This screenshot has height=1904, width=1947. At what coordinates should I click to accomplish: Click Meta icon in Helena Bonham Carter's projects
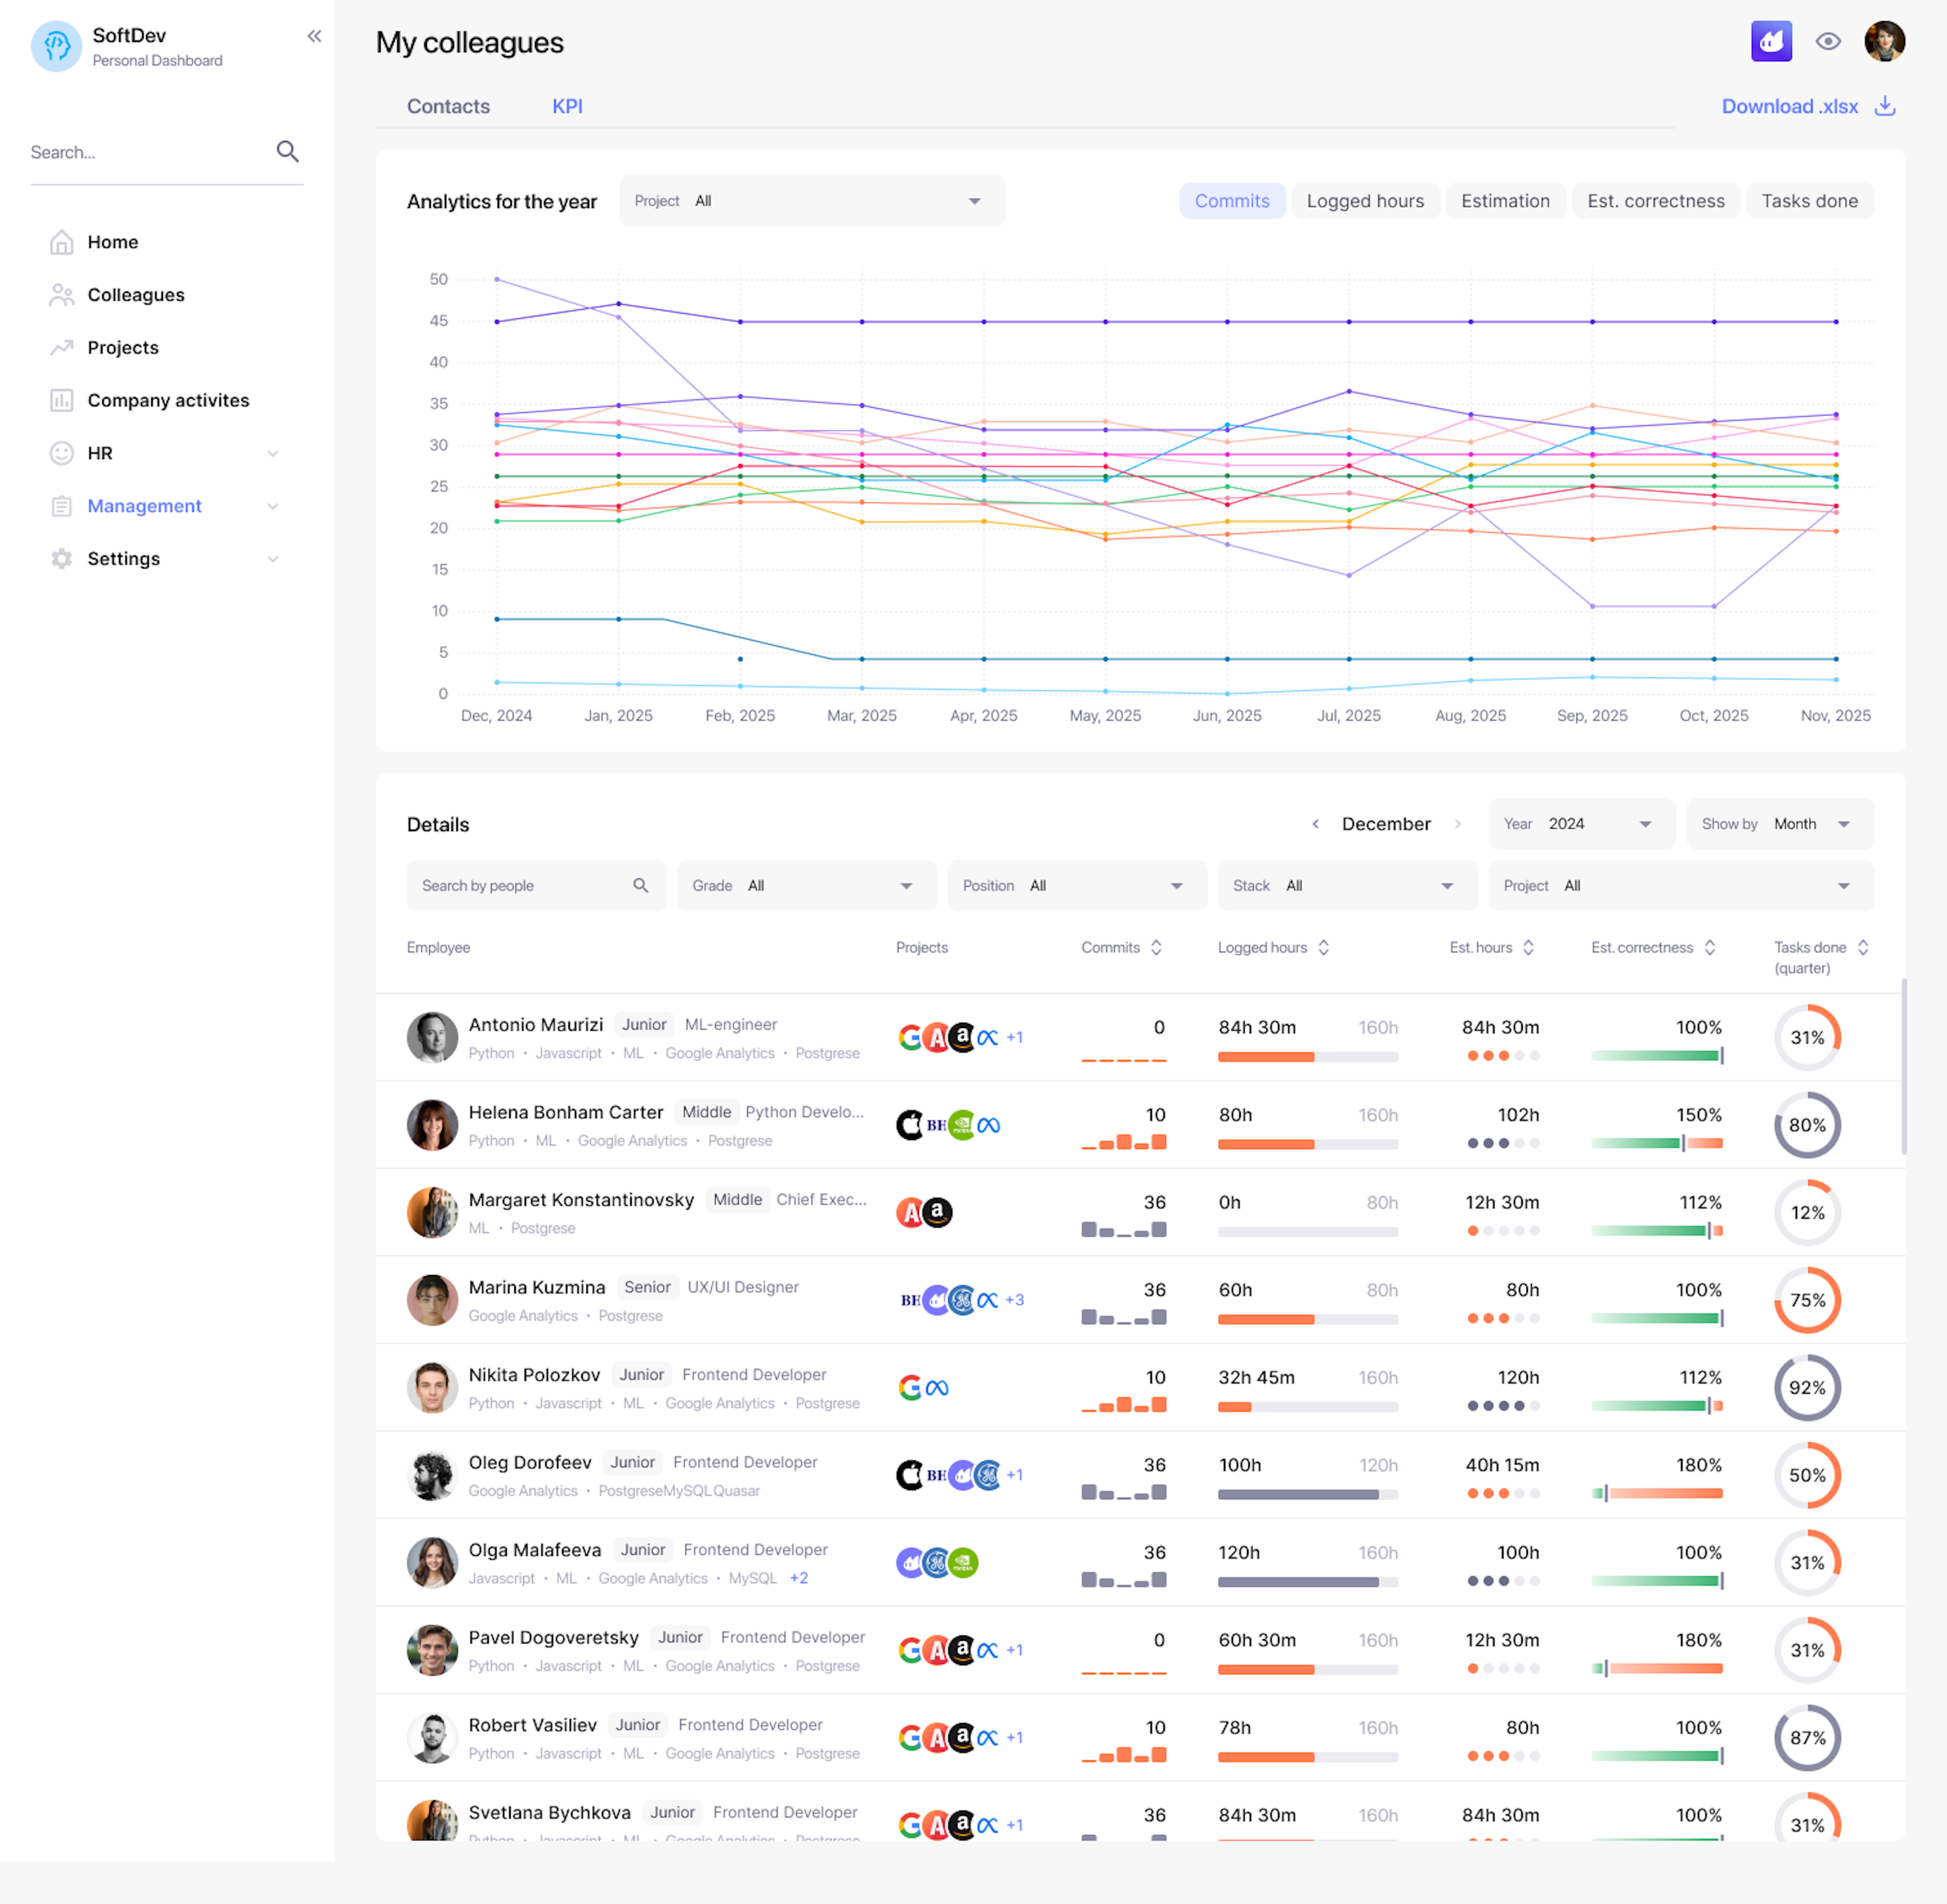click(x=988, y=1125)
